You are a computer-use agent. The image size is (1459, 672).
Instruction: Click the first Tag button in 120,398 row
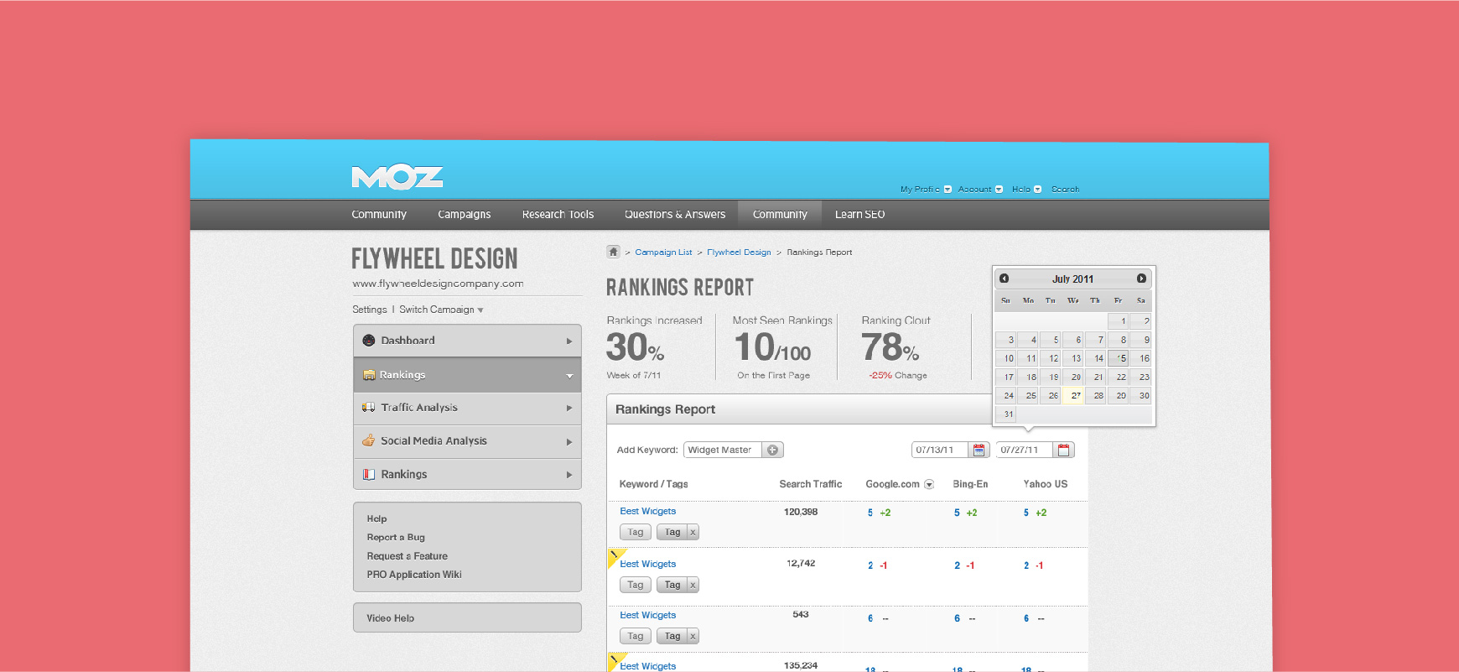tap(636, 532)
